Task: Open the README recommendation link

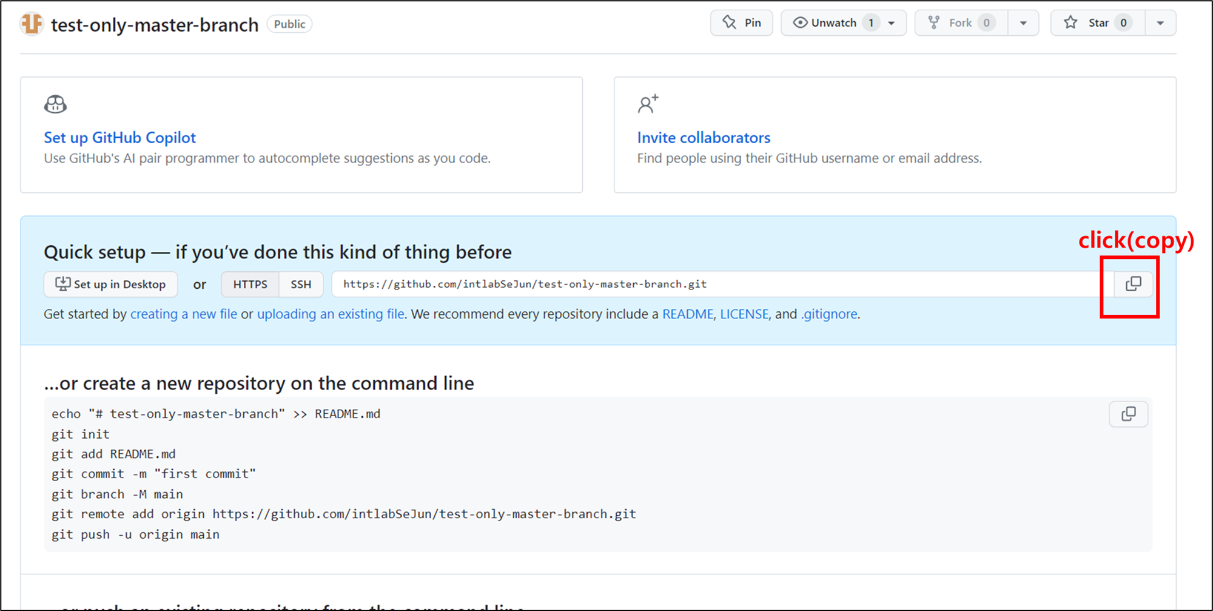Action: coord(688,314)
